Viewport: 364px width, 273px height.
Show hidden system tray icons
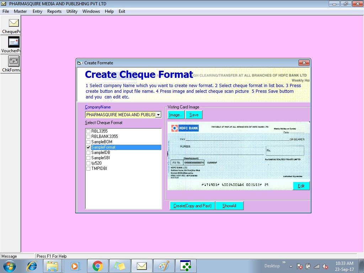click(x=291, y=266)
